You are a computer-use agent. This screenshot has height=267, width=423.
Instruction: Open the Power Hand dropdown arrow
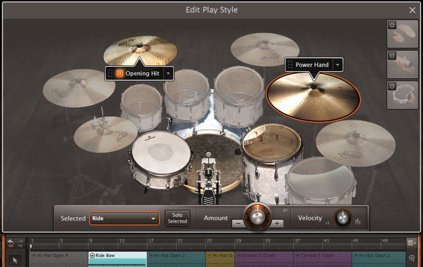click(338, 65)
